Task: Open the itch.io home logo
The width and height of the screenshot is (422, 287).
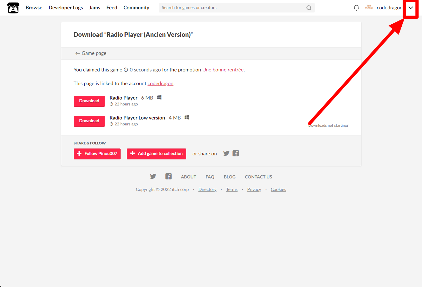Action: 13,8
